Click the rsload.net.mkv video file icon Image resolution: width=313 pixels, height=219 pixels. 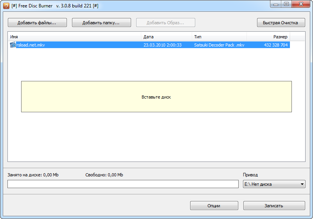[13, 45]
